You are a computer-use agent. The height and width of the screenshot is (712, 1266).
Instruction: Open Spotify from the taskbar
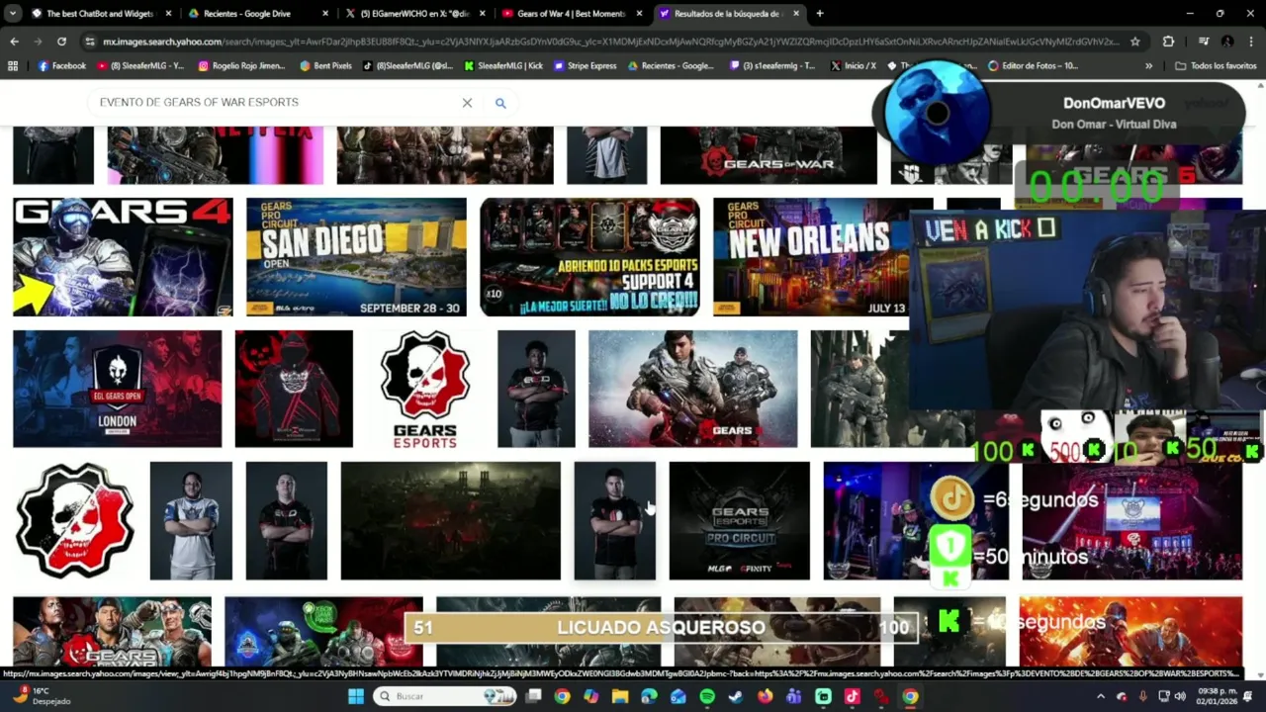707,696
